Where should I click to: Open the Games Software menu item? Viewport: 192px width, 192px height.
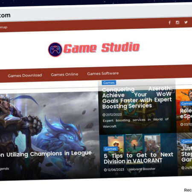click(x=103, y=73)
